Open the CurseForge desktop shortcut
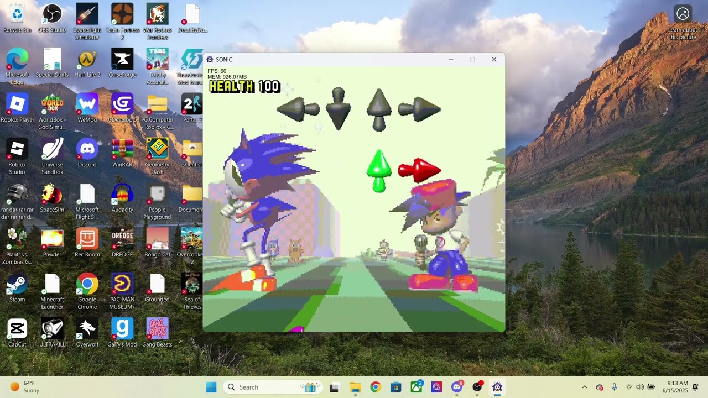This screenshot has height=398, width=708. pyautogui.click(x=122, y=62)
